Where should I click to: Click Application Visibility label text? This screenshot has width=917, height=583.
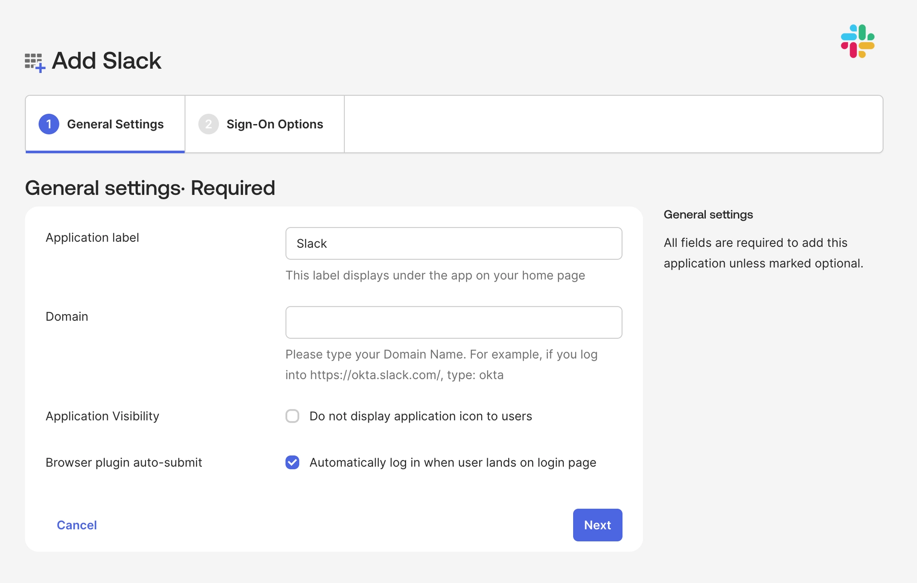102,416
